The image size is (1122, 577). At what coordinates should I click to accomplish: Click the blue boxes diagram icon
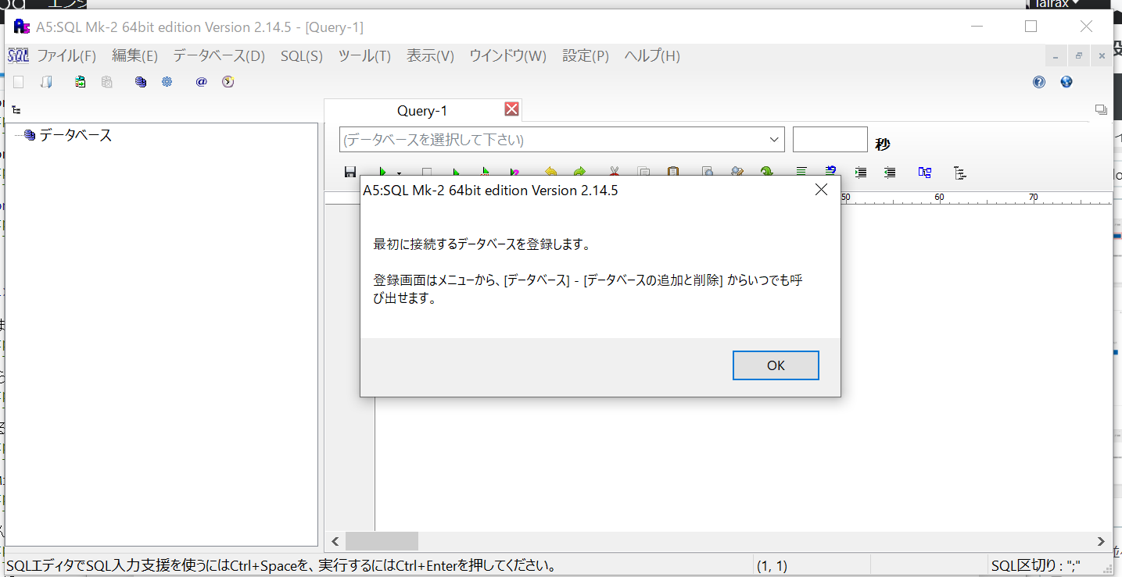(x=925, y=172)
